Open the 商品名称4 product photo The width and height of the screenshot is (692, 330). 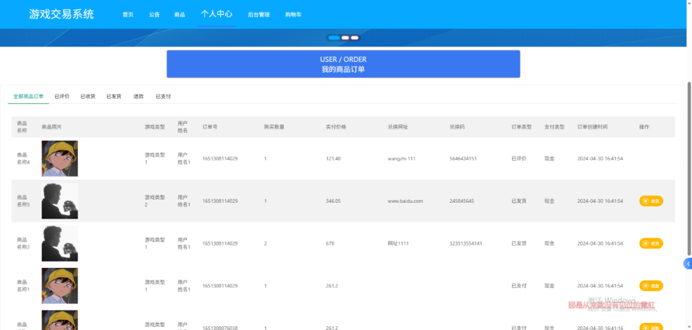pos(60,159)
